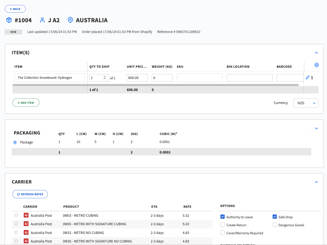This screenshot has width=327, height=245.
Task: Open the Currency NZD dropdown
Action: point(306,103)
